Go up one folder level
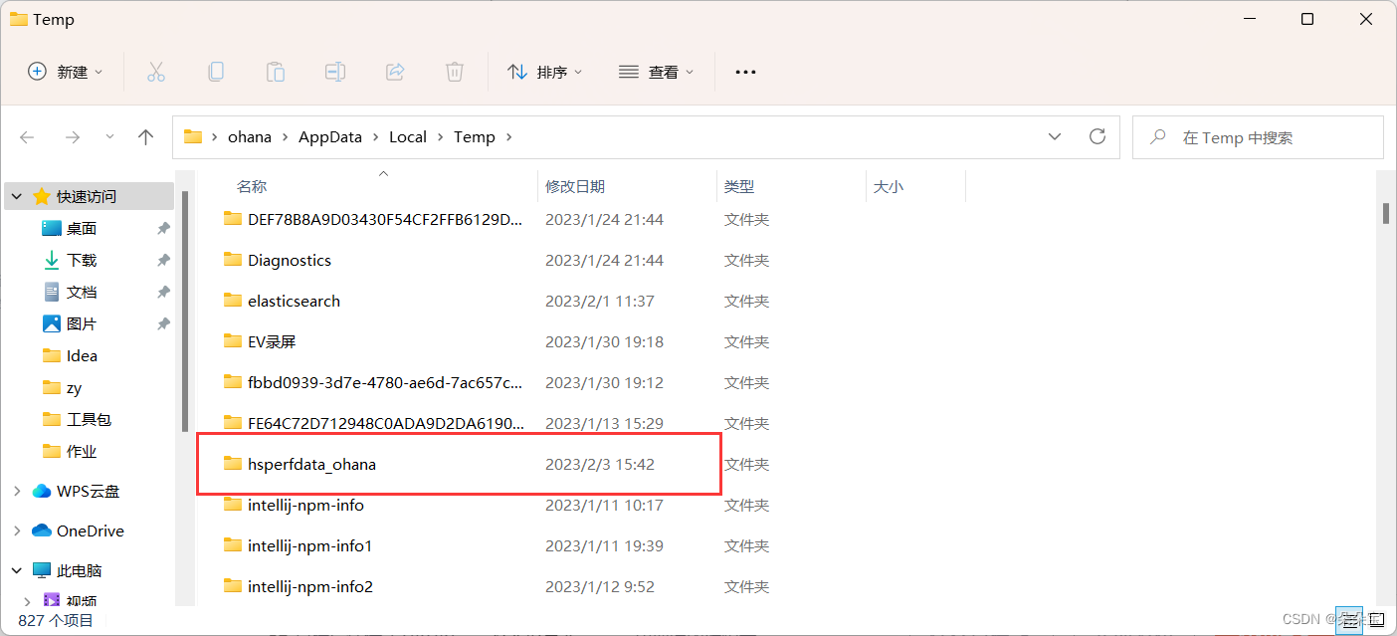This screenshot has height=636, width=1397. [x=145, y=137]
